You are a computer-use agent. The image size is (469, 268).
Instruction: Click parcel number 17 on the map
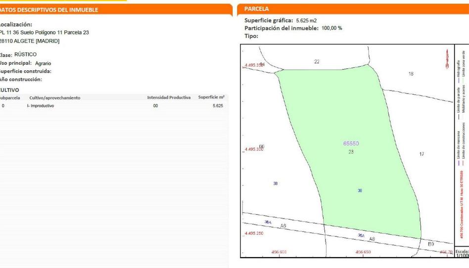coord(422,154)
